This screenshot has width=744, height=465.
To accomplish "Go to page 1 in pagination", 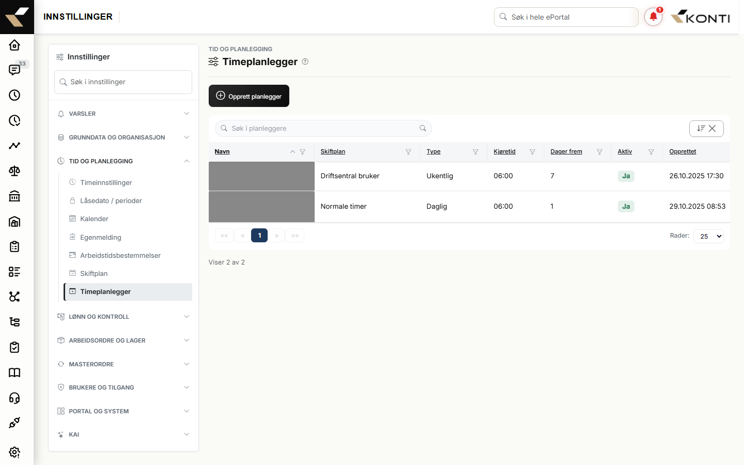I will pyautogui.click(x=259, y=236).
